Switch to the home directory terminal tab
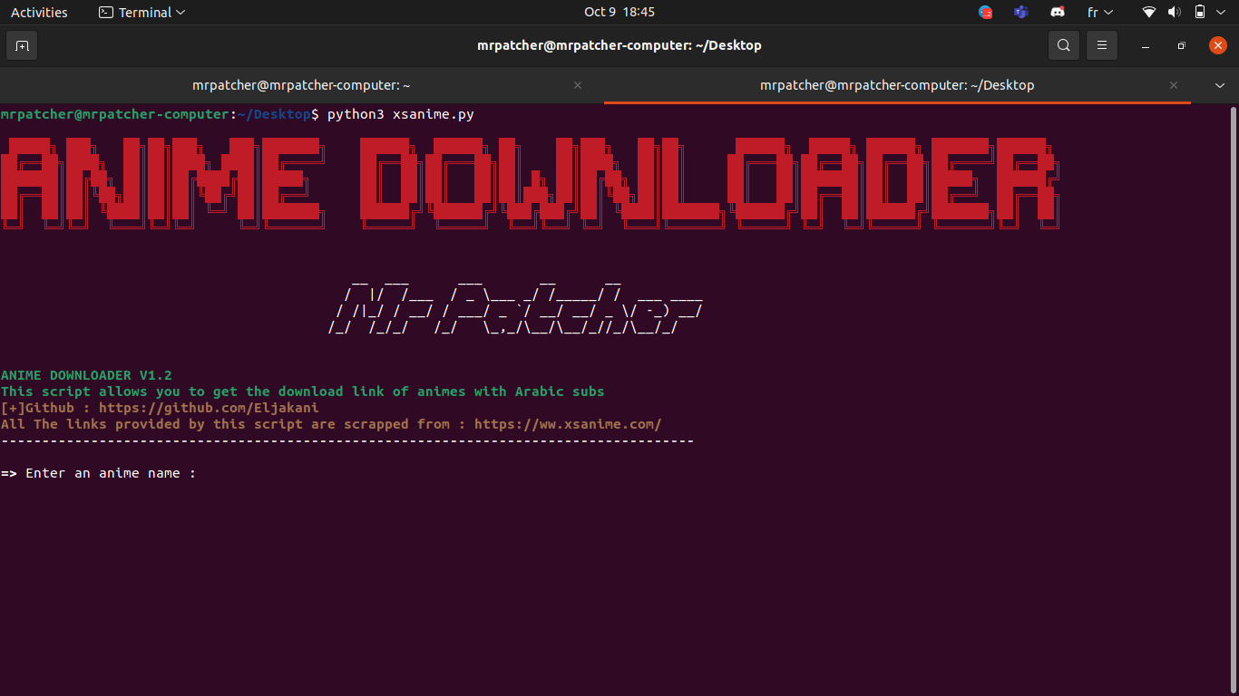Screen dimensions: 1239x696 tap(300, 84)
